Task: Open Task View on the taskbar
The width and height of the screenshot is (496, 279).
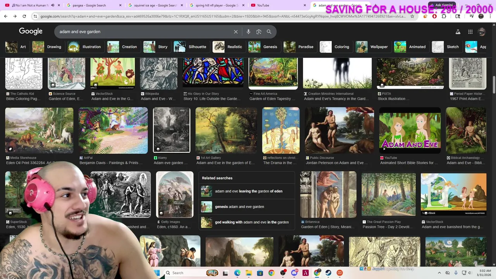Action: 226,273
